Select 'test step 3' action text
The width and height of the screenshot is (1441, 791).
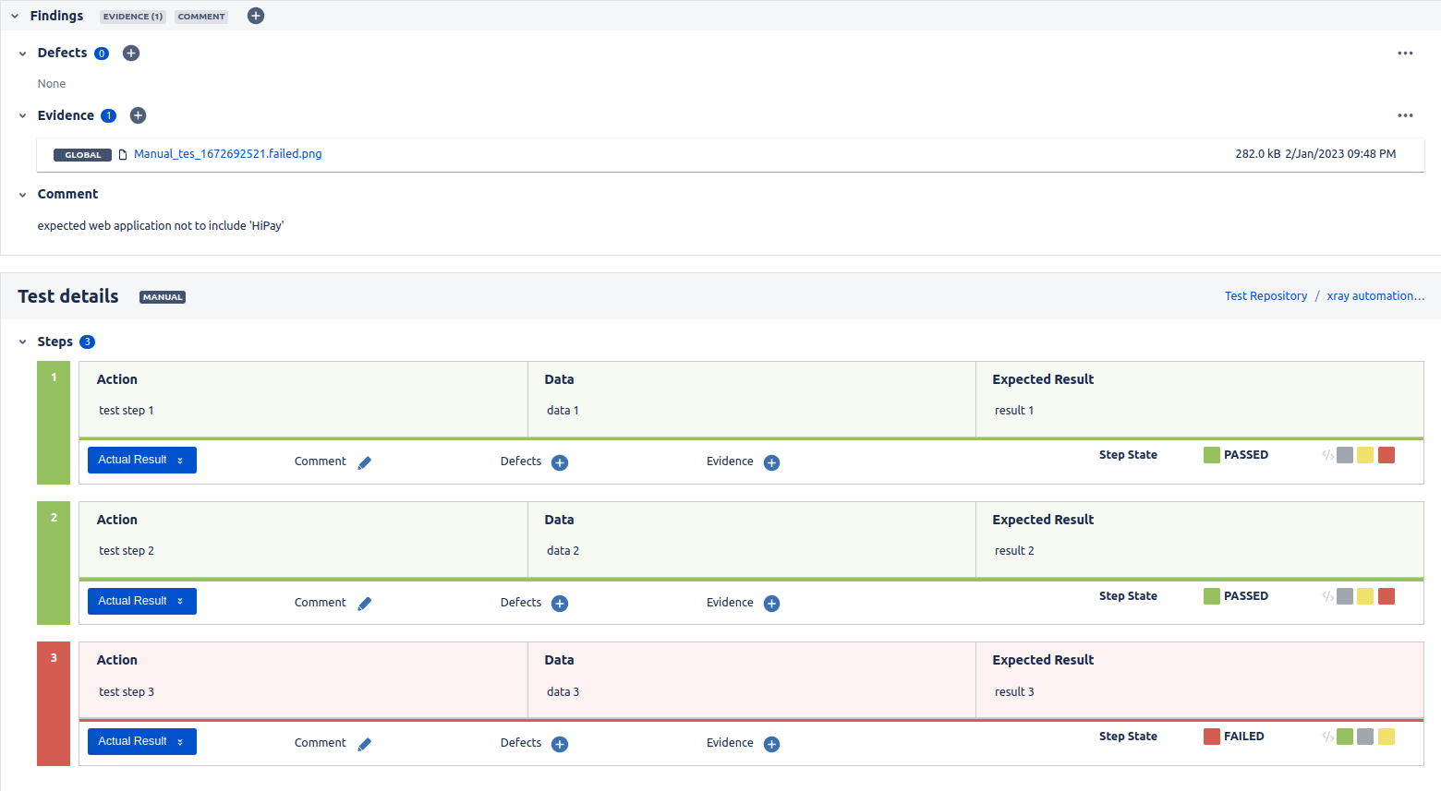(x=127, y=692)
